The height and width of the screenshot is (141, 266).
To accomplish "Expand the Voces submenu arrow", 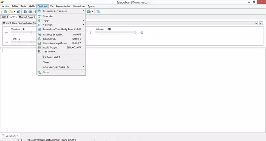I will [83, 72].
